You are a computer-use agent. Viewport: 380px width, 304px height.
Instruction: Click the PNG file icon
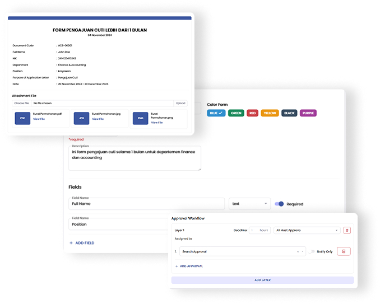coord(140,119)
